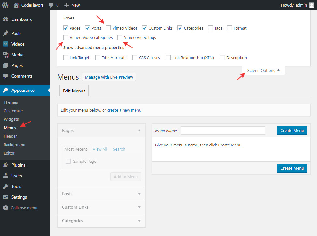Open Editor under Appearance
The image size is (317, 236).
point(9,153)
